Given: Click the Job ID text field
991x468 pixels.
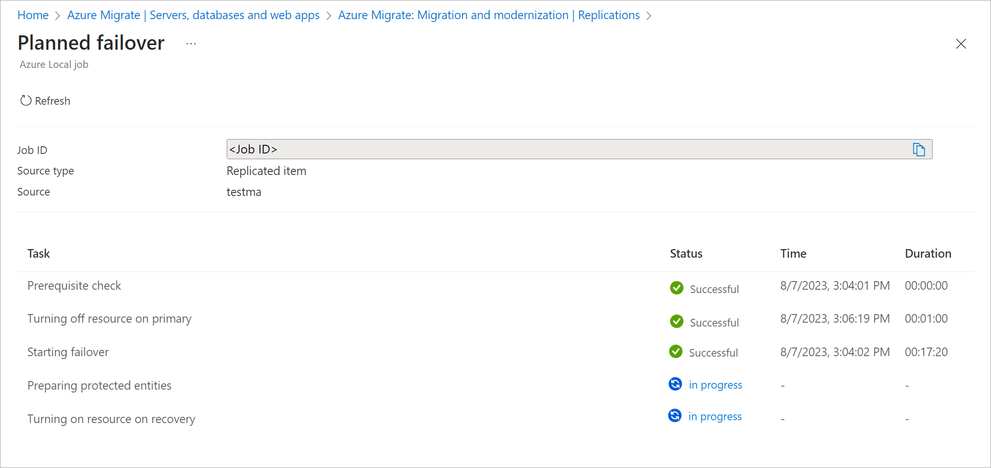Looking at the screenshot, I should 564,150.
